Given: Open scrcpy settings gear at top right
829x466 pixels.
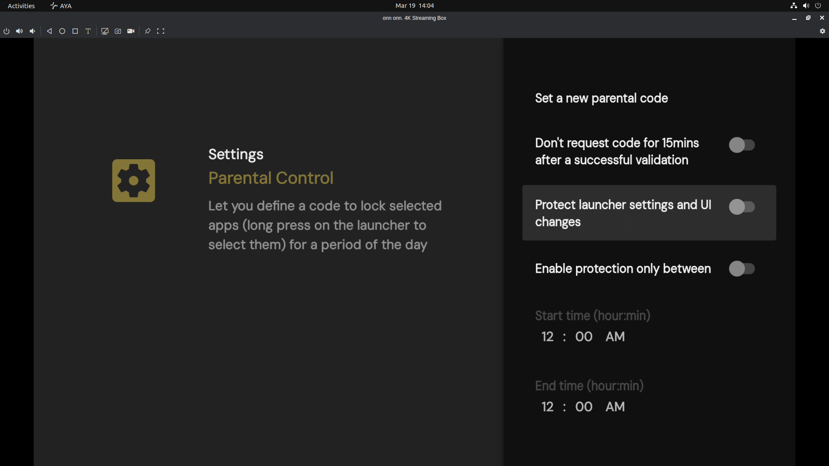Looking at the screenshot, I should (x=823, y=31).
